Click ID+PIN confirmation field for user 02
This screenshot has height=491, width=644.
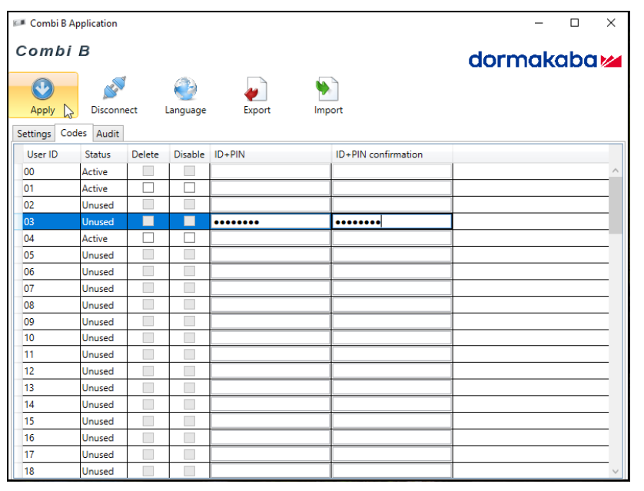pyautogui.click(x=392, y=205)
